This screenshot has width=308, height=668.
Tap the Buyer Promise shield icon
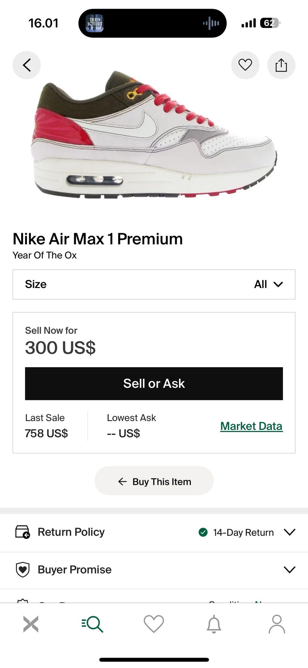[22, 570]
